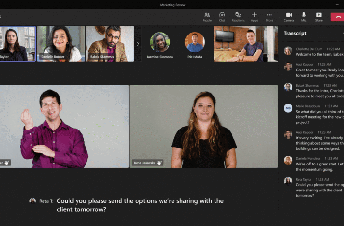This screenshot has height=226, width=344.
Task: Click the Transcript panel heading
Action: (x=295, y=33)
